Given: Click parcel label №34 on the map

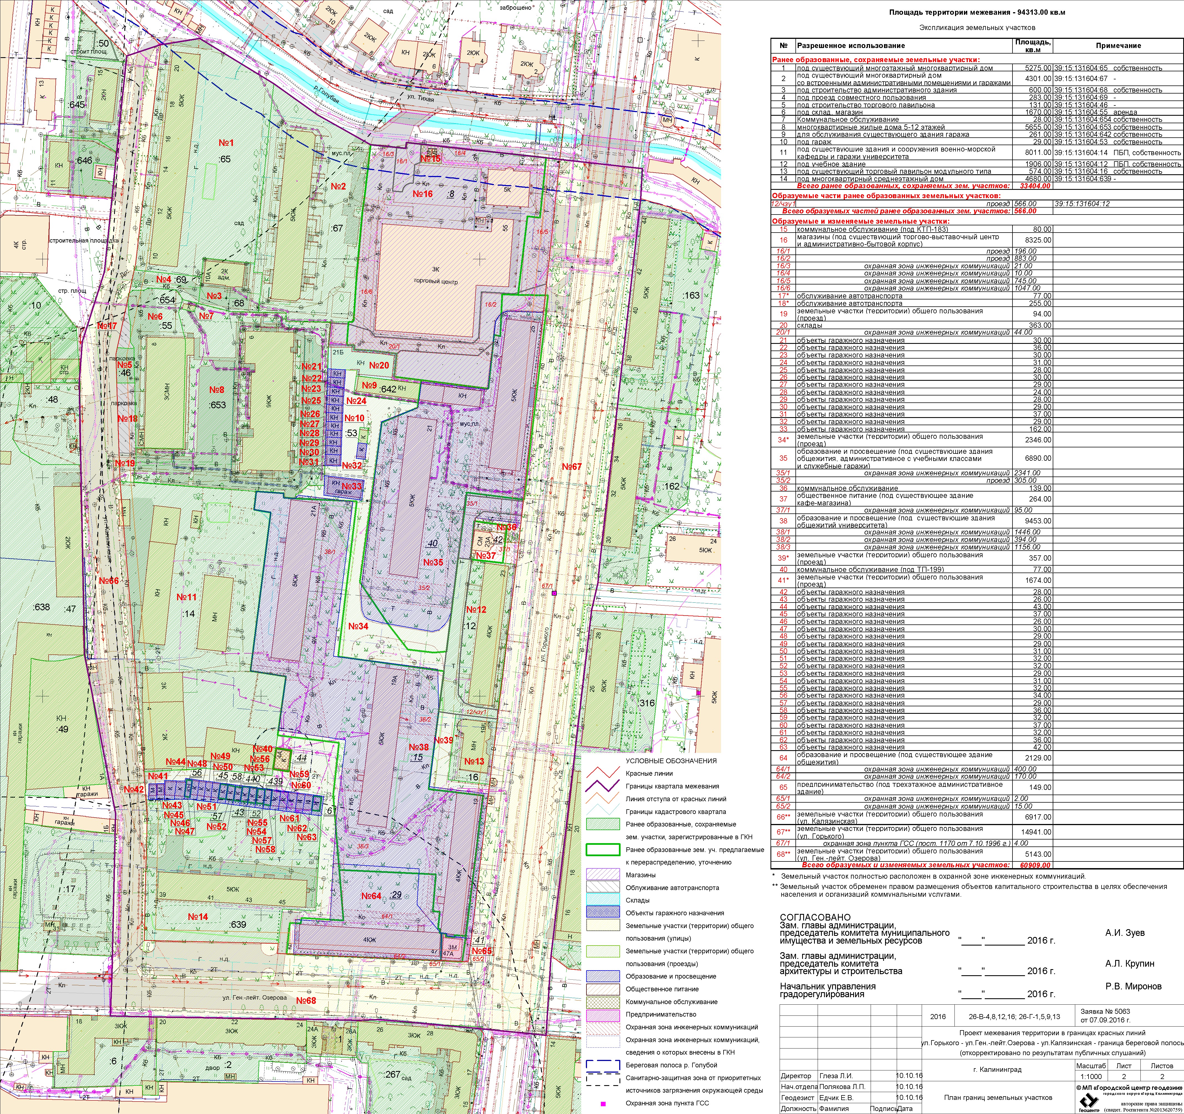Looking at the screenshot, I should tap(358, 626).
